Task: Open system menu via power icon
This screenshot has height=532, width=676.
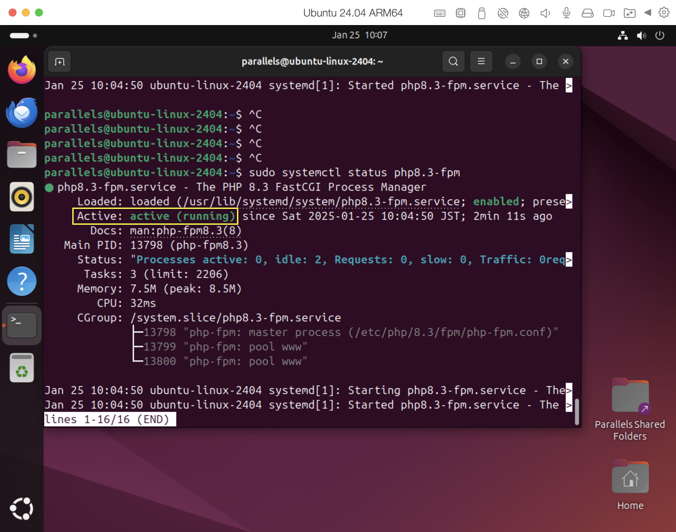Action: click(659, 35)
